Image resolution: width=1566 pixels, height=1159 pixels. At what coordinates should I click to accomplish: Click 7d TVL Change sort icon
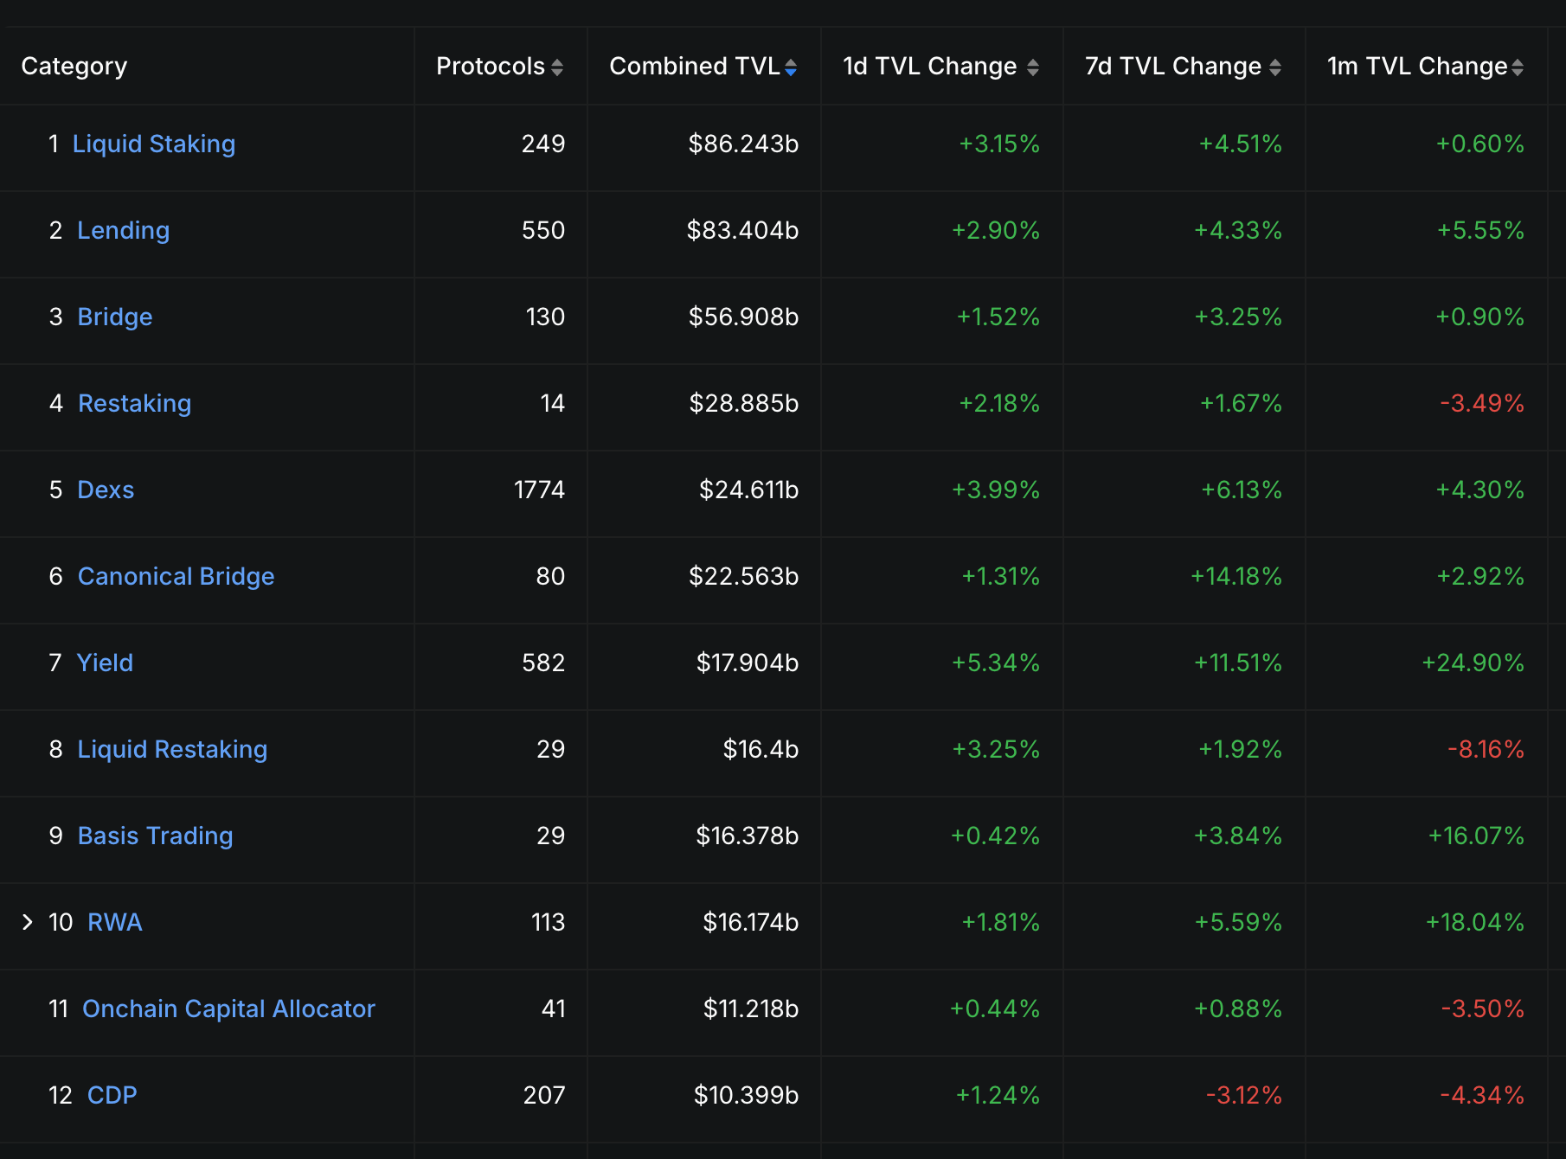click(x=1274, y=67)
